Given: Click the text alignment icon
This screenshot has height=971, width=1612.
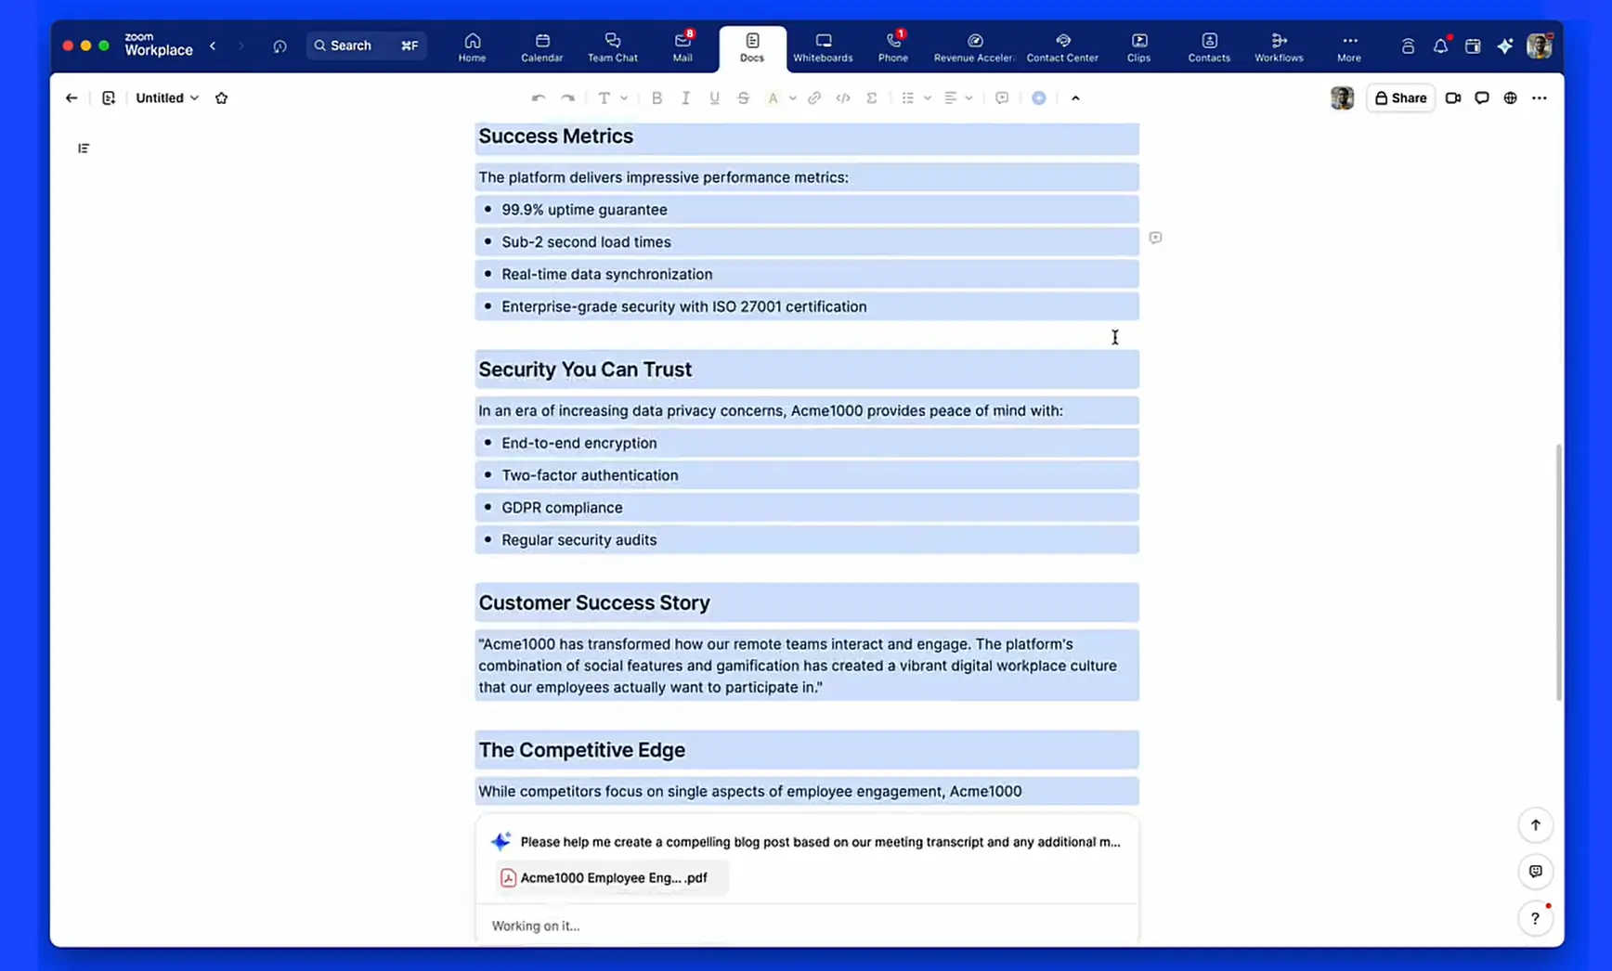Looking at the screenshot, I should 950,97.
